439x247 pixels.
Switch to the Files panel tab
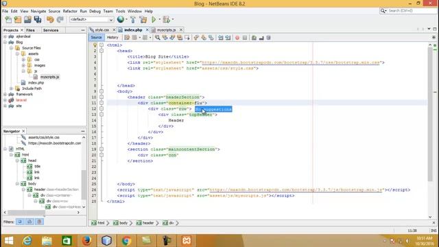click(x=30, y=30)
